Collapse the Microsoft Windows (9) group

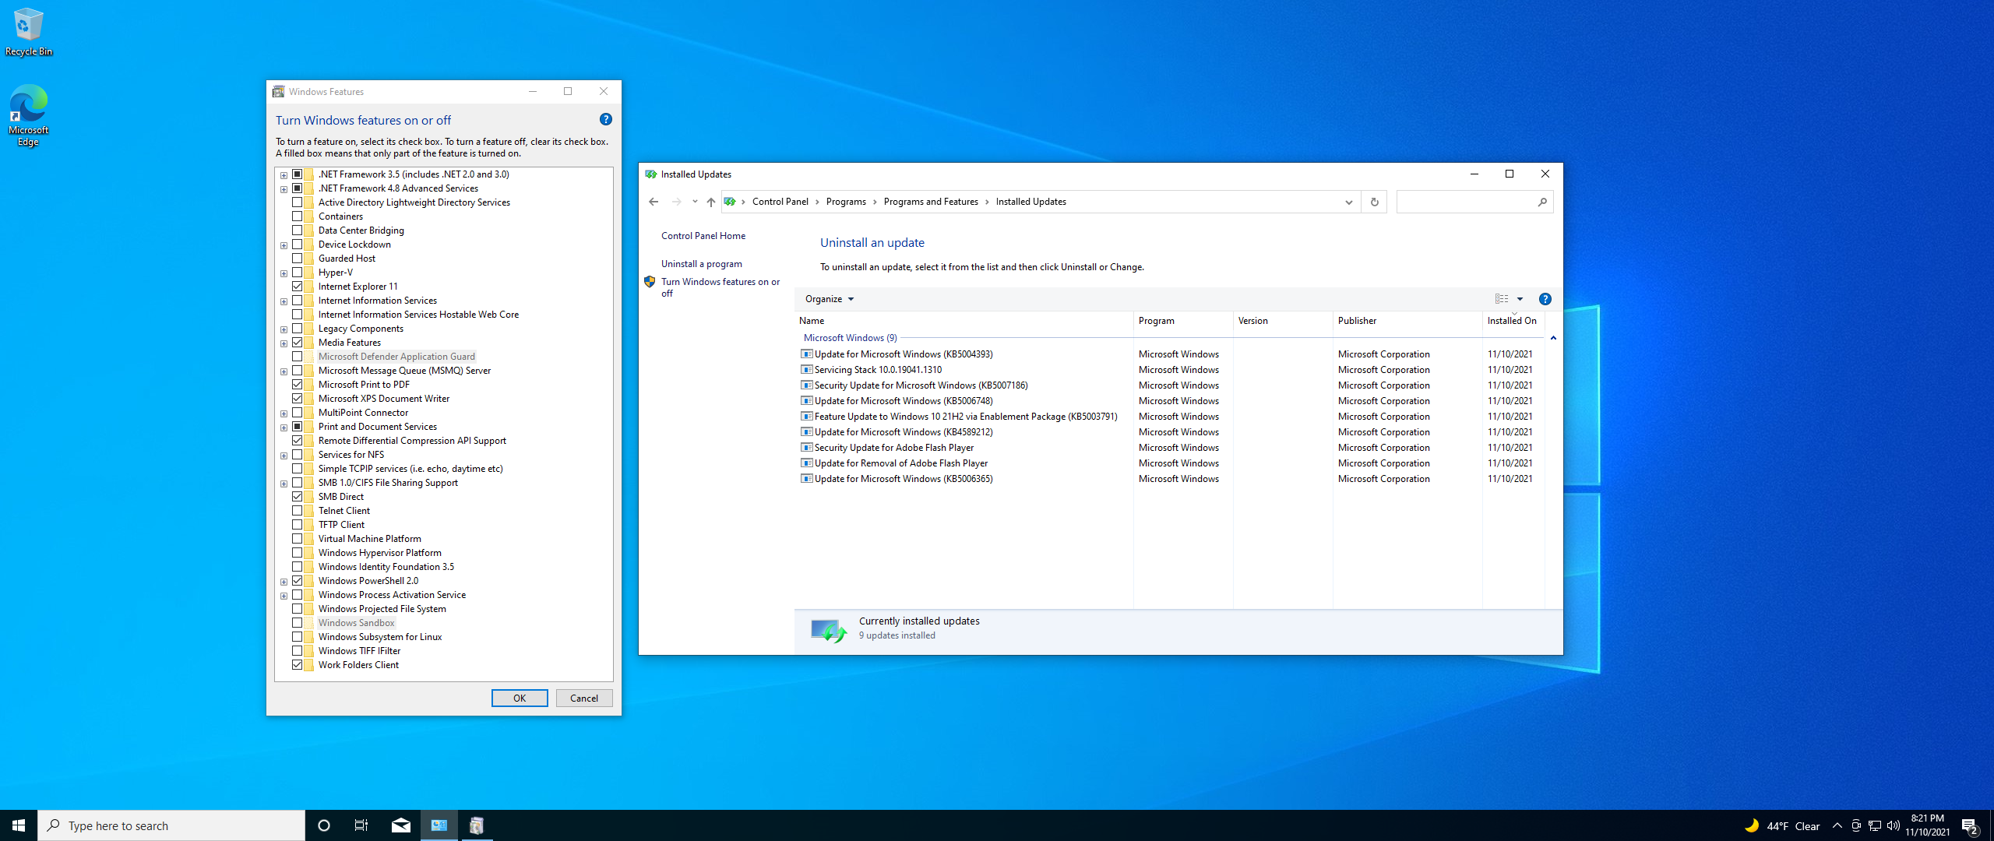tap(1553, 338)
